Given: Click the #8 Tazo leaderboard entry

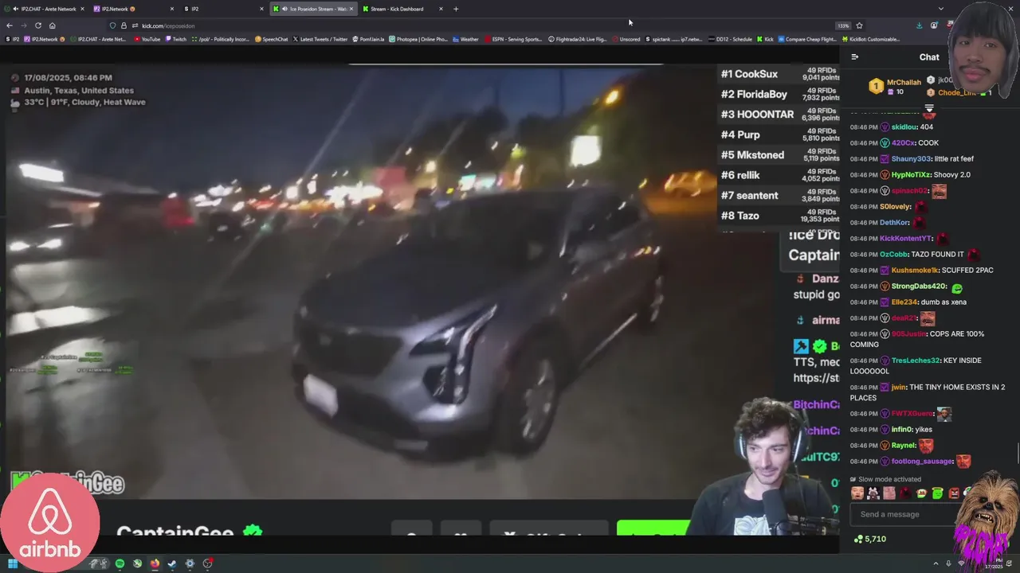Looking at the screenshot, I should coord(779,216).
